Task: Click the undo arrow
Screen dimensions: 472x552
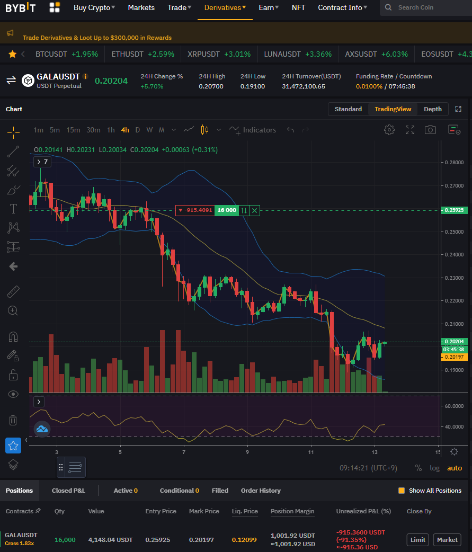Action: pos(290,130)
